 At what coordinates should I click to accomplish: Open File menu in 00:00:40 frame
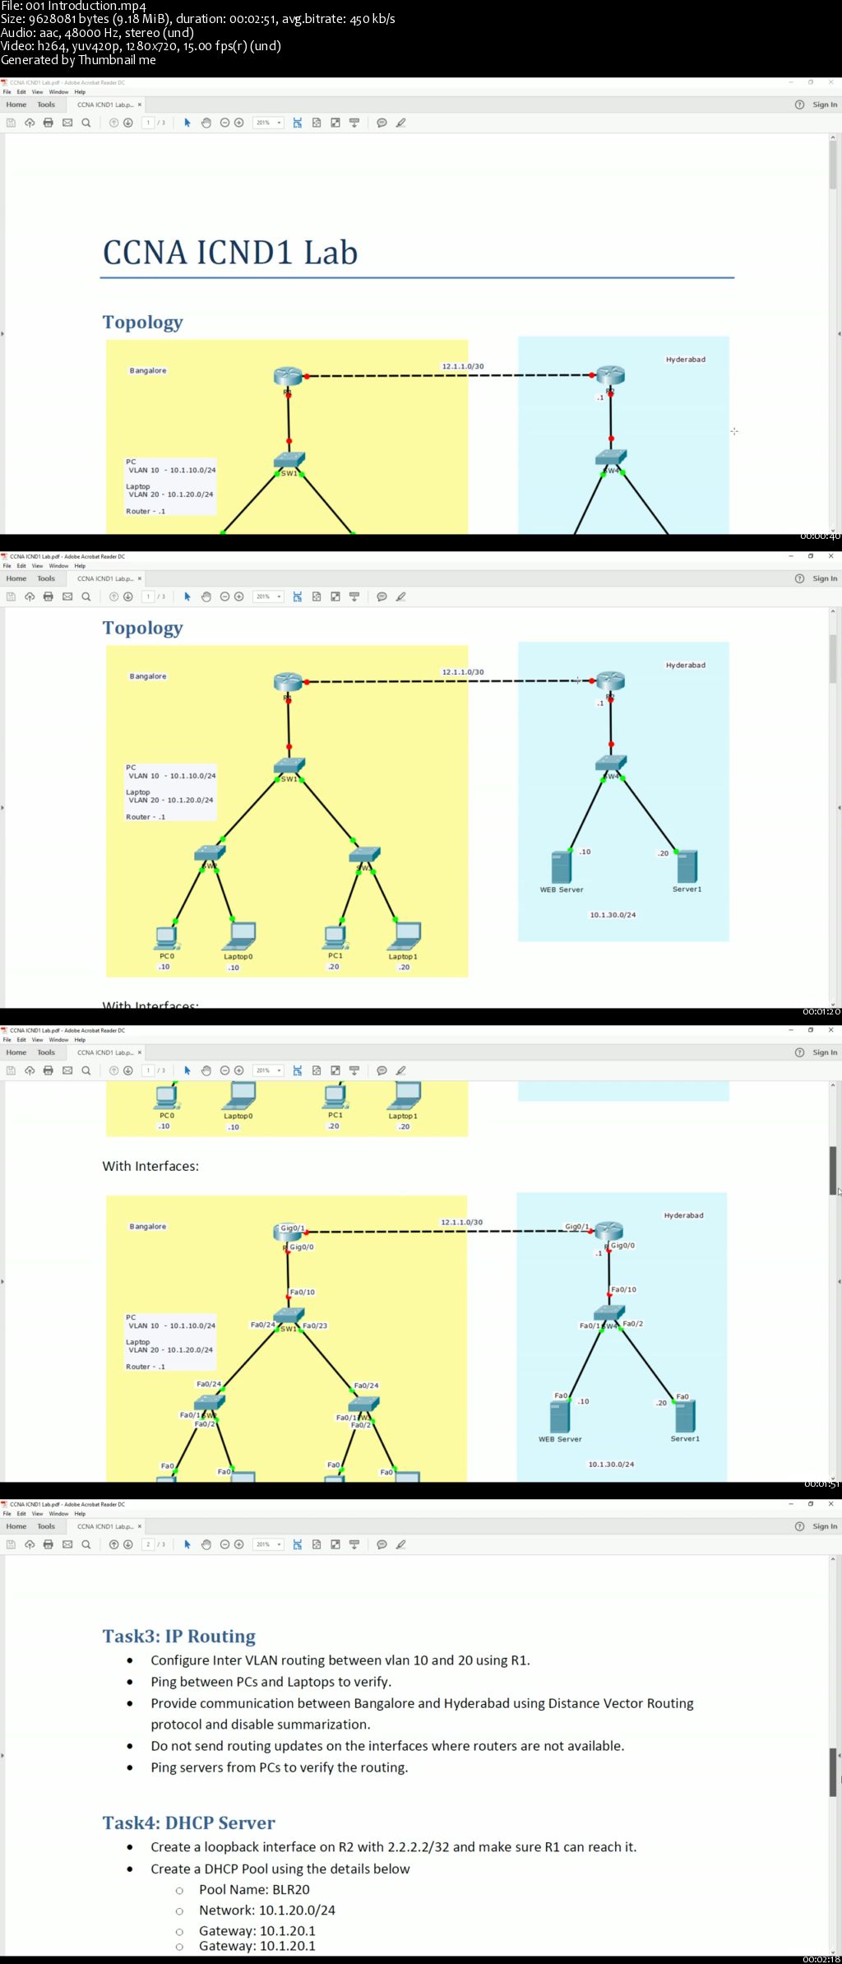tap(7, 92)
